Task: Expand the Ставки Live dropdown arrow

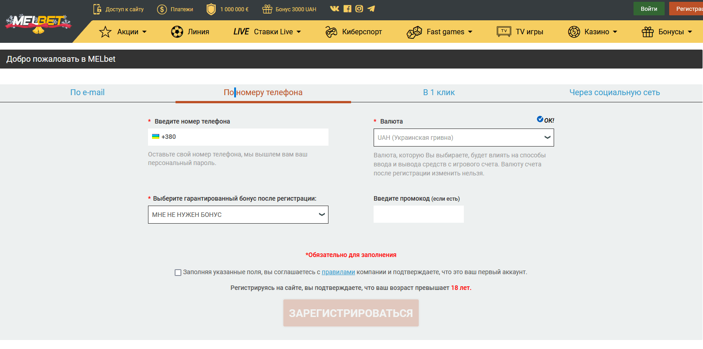Action: tap(299, 32)
